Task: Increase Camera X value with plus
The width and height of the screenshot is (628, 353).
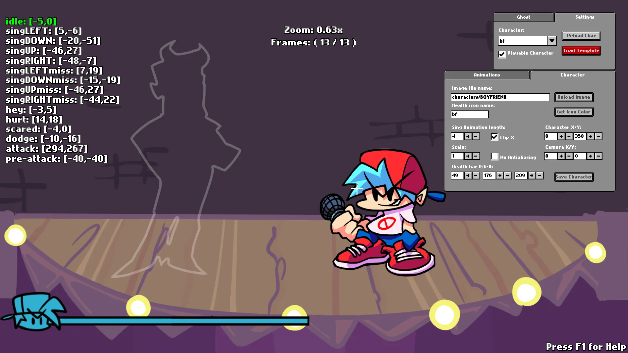Action: click(x=561, y=156)
